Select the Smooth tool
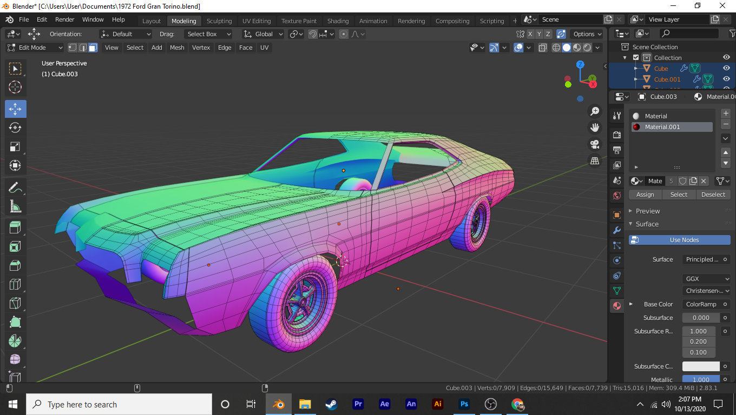The image size is (736, 415). coord(15,359)
